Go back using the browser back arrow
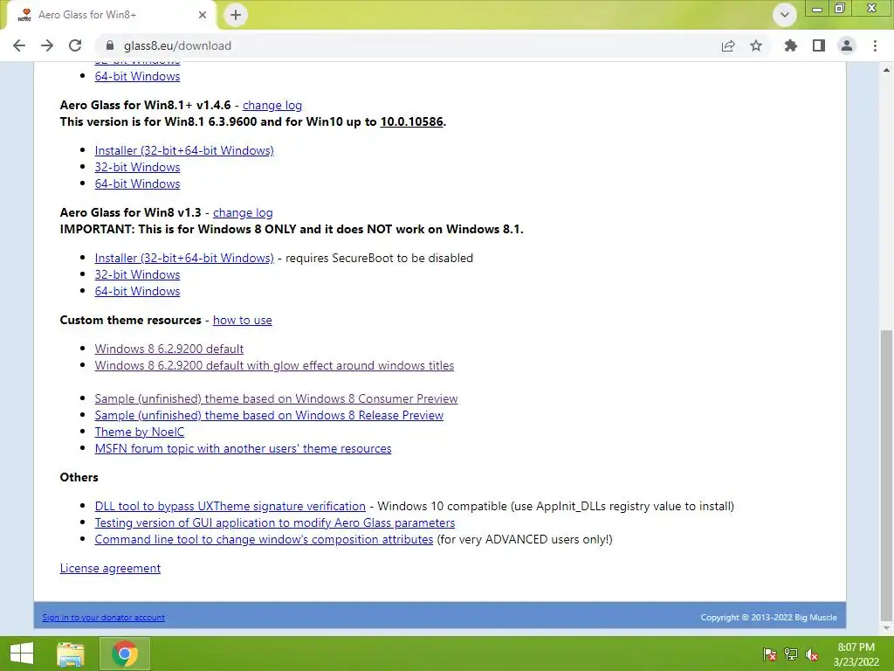Image resolution: width=894 pixels, height=671 pixels. pos(19,45)
